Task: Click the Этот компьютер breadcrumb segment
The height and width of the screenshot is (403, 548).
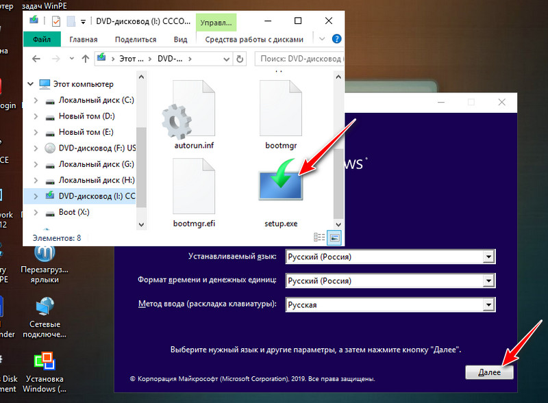Action: (132, 59)
